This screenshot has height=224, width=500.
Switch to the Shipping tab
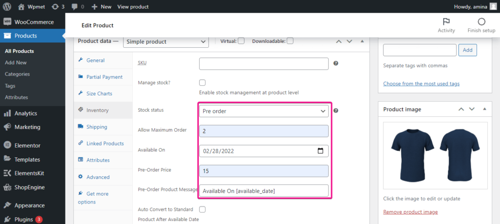pos(96,127)
